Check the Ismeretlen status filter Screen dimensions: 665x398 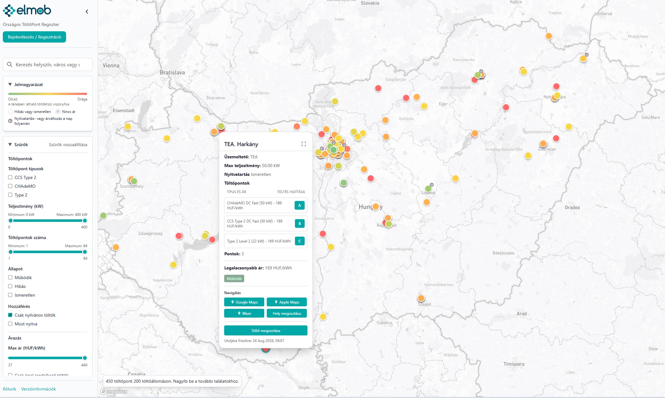(10, 295)
